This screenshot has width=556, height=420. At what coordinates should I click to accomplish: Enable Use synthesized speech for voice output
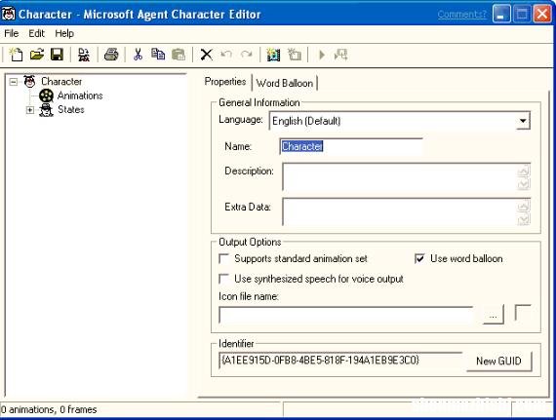(x=223, y=279)
